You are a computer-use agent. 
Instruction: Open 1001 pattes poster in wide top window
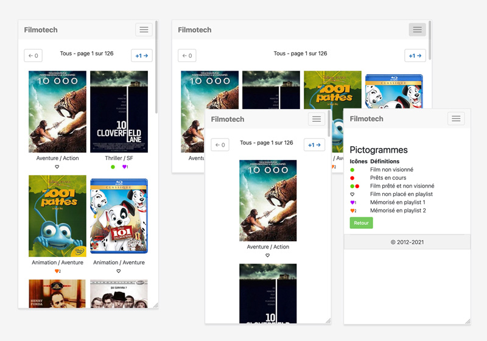click(332, 90)
